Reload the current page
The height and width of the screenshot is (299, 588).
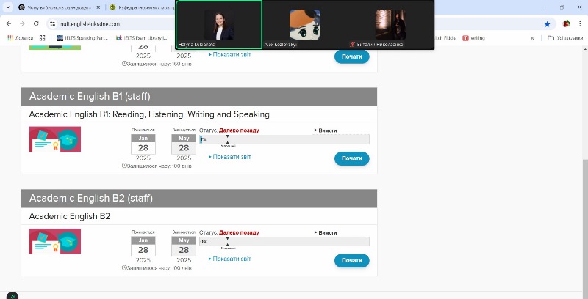click(x=36, y=23)
